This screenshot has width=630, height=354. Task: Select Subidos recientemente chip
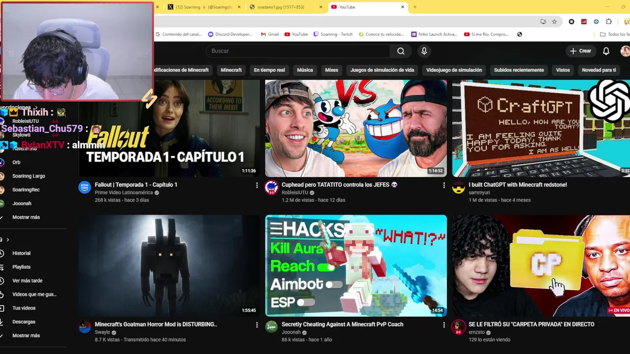[519, 70]
